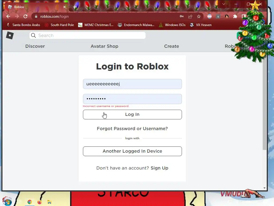The height and width of the screenshot is (206, 274).
Task: Click the search magnifier icon
Action: (x=33, y=36)
